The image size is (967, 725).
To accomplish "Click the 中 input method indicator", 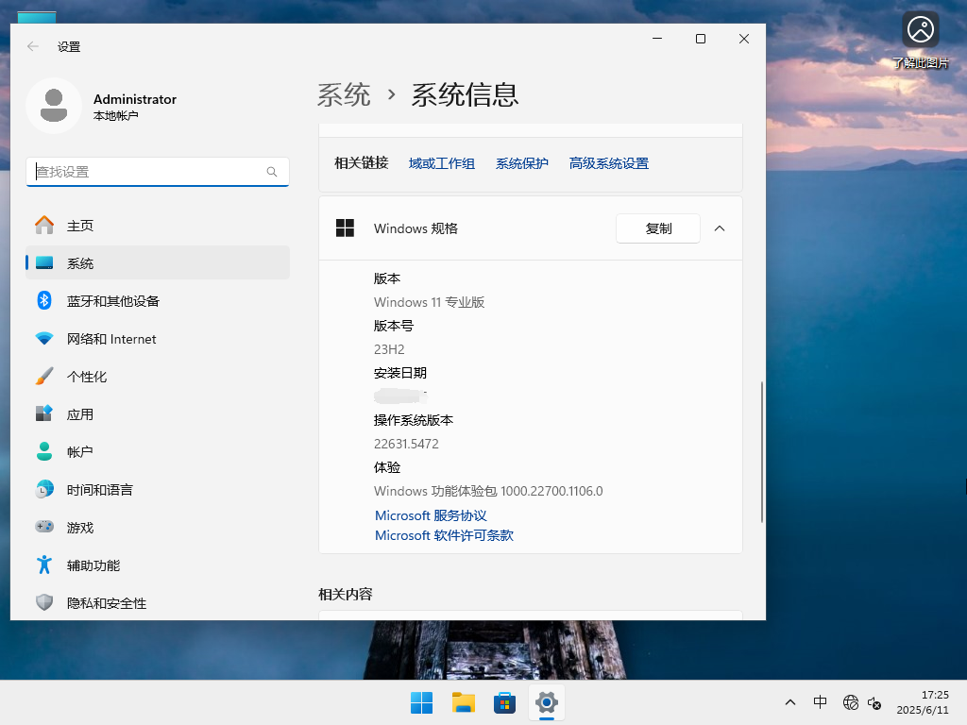I will point(820,702).
